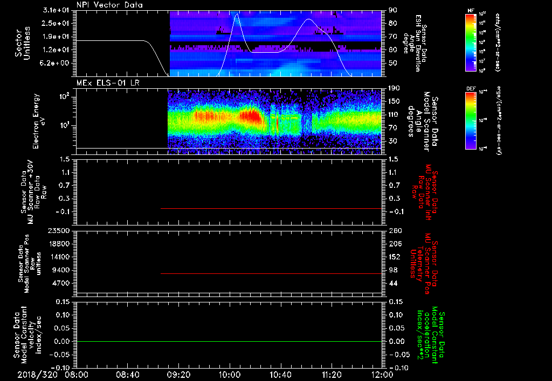Screen dimensions: 552x381
Task: Select the "MEx ELS-01 LR" panel title
Action: click(x=108, y=83)
